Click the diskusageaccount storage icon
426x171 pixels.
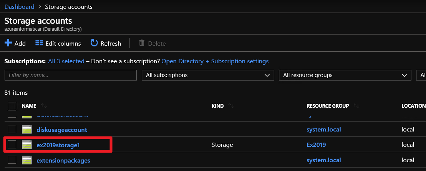pyautogui.click(x=27, y=130)
